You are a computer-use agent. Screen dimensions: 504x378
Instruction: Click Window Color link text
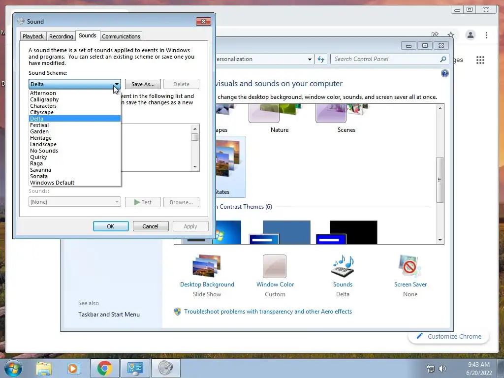click(x=275, y=284)
